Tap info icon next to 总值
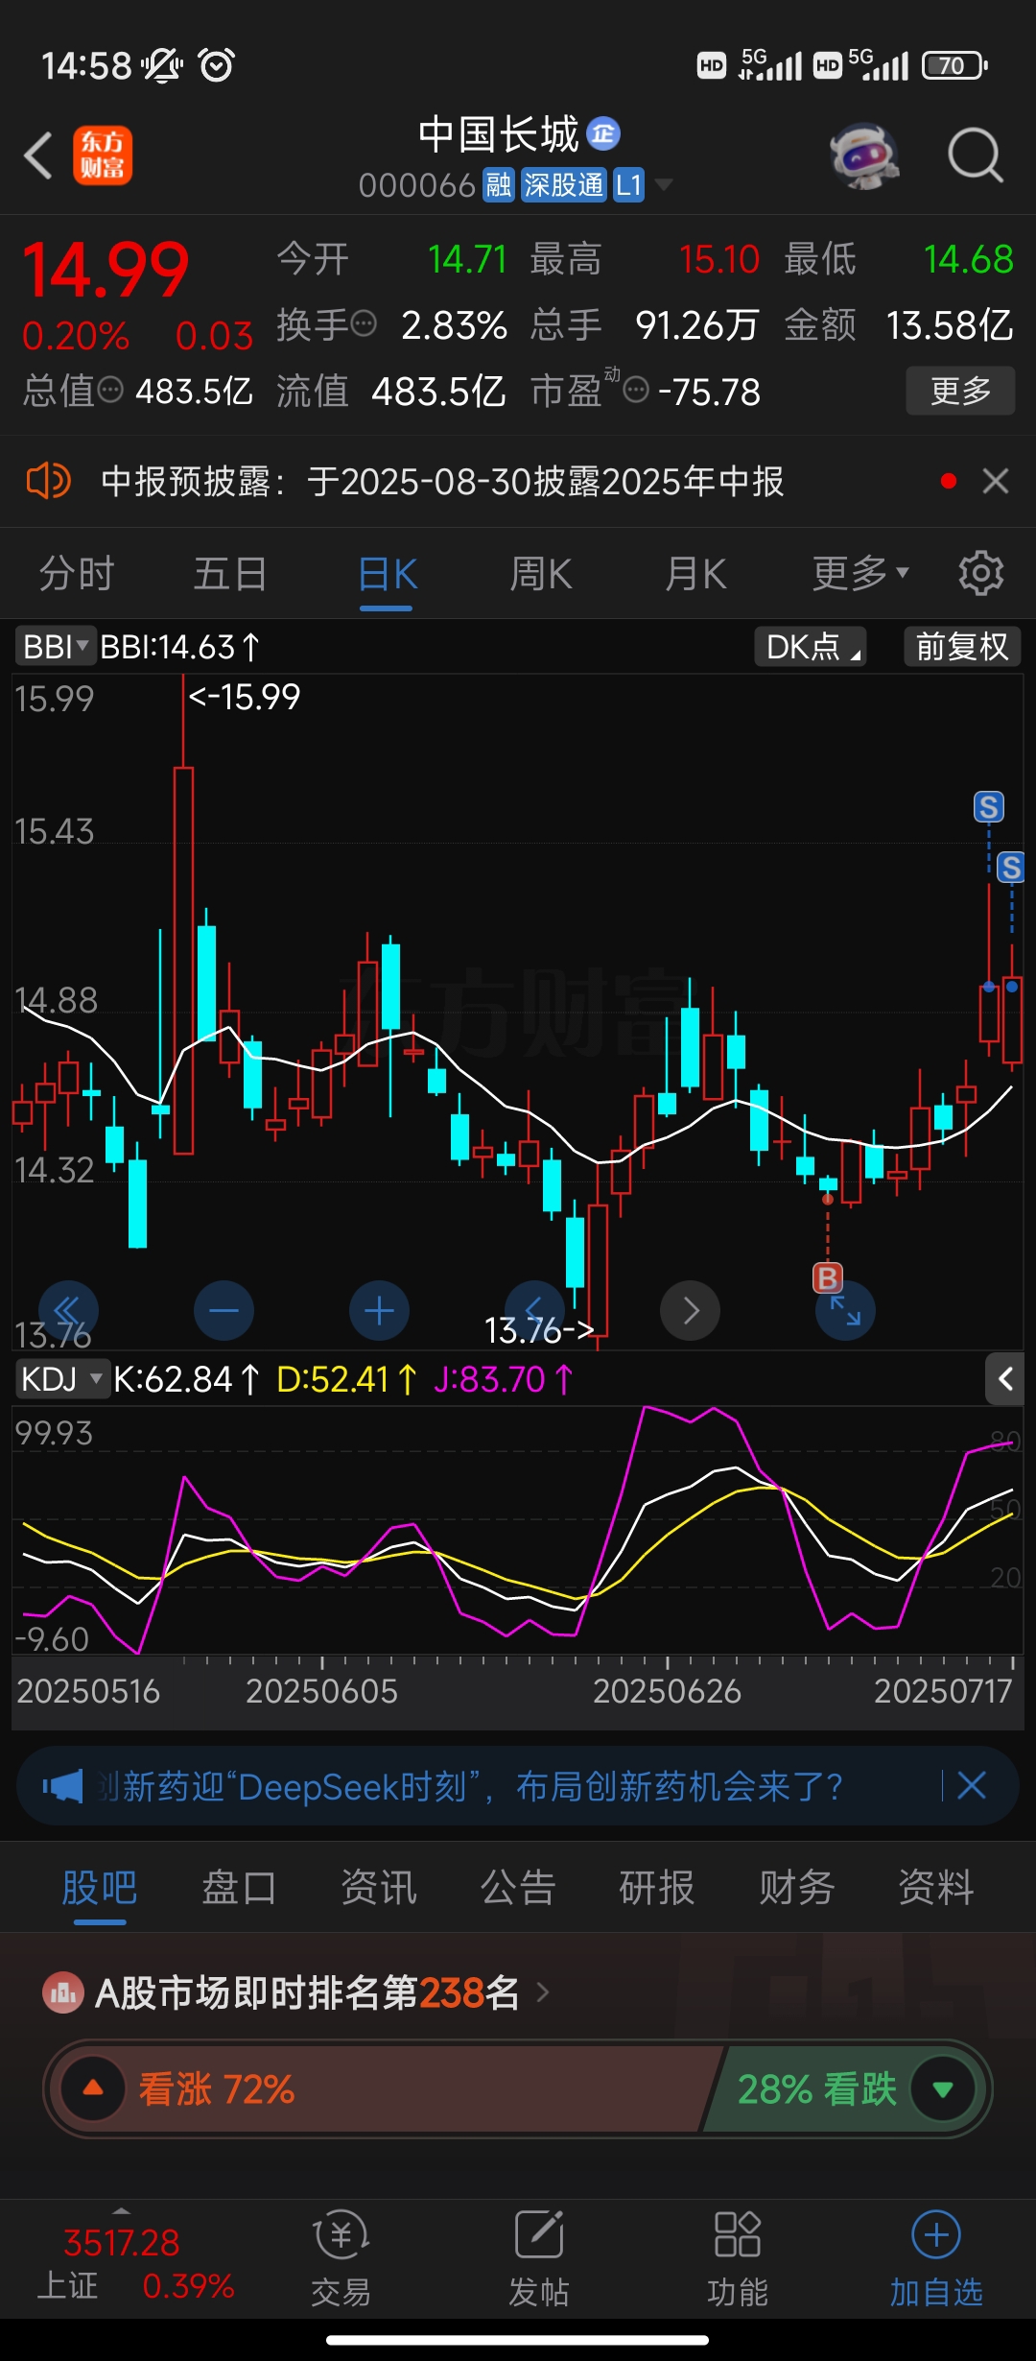The width and height of the screenshot is (1036, 2361). [111, 390]
